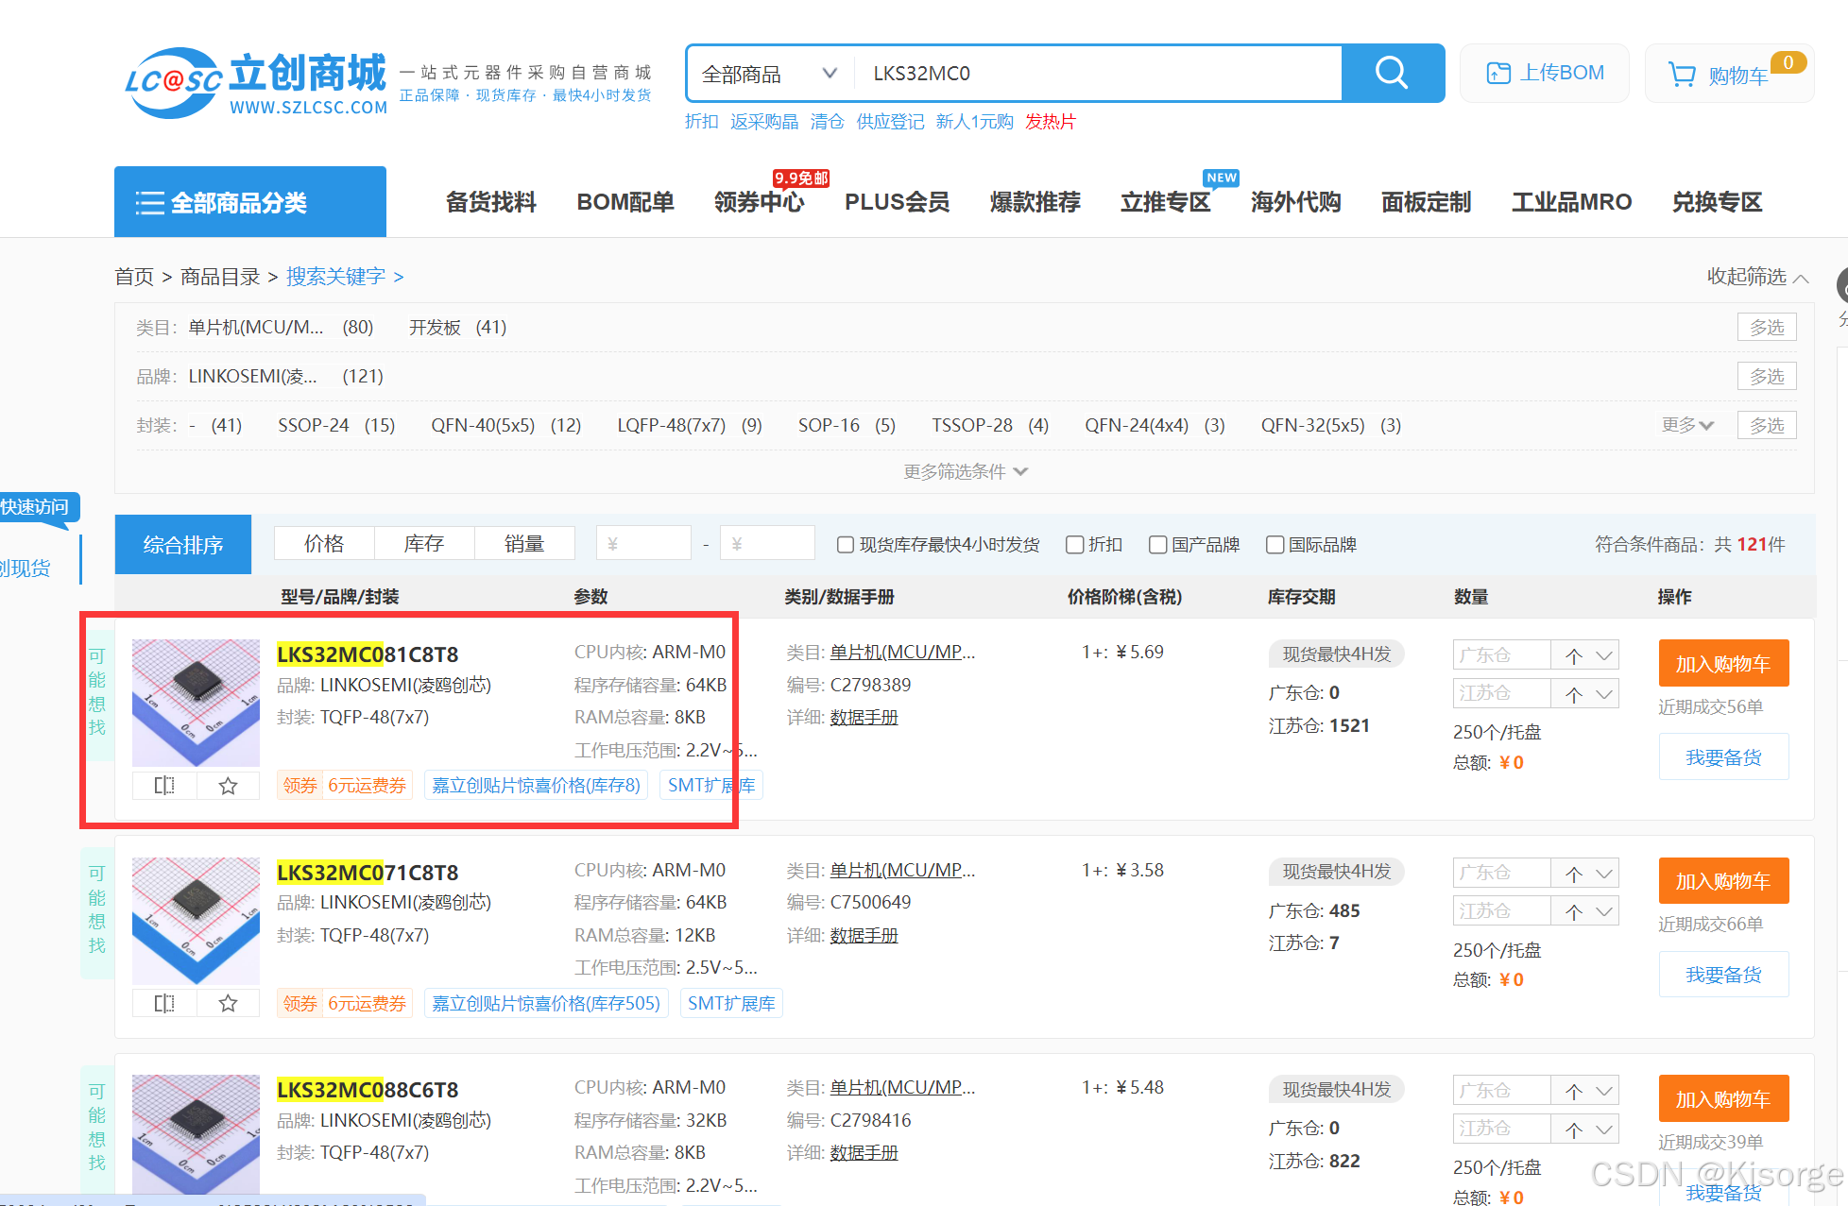The height and width of the screenshot is (1206, 1848).
Task: Open LKS32MC081C8T8 product thumbnail
Action: (x=196, y=703)
